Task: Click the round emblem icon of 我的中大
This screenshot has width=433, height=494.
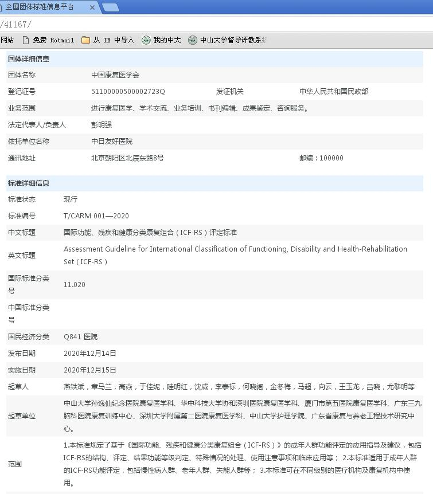Action: 146,40
